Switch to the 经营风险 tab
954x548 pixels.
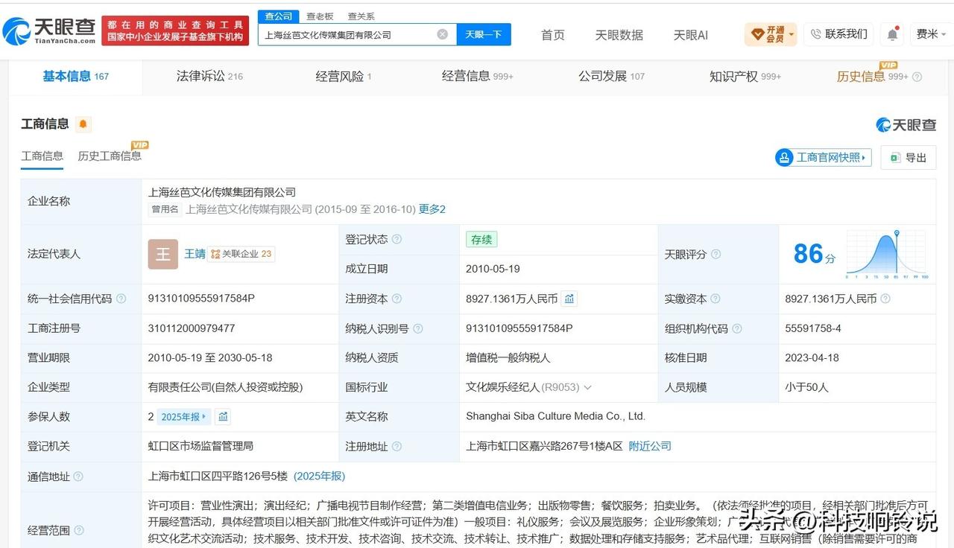(x=344, y=76)
